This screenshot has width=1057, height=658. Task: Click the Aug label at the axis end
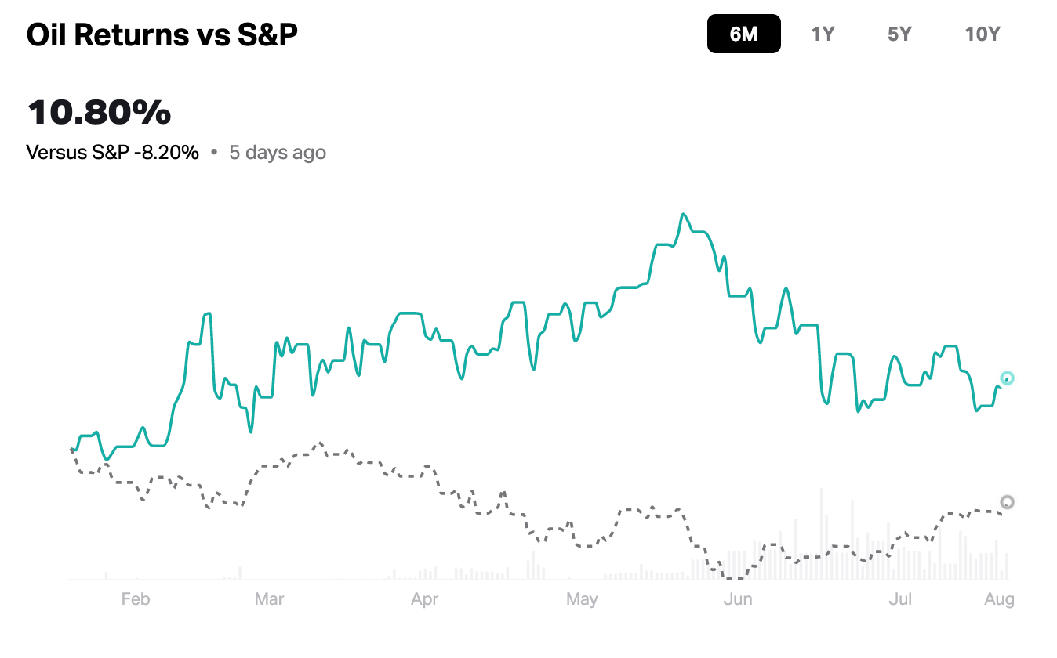999,599
